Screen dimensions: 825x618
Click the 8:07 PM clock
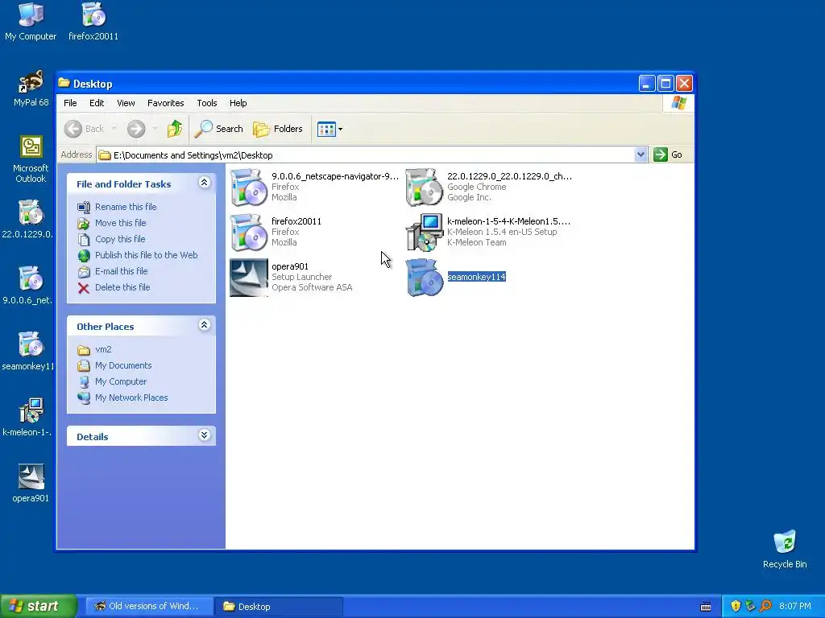(795, 607)
